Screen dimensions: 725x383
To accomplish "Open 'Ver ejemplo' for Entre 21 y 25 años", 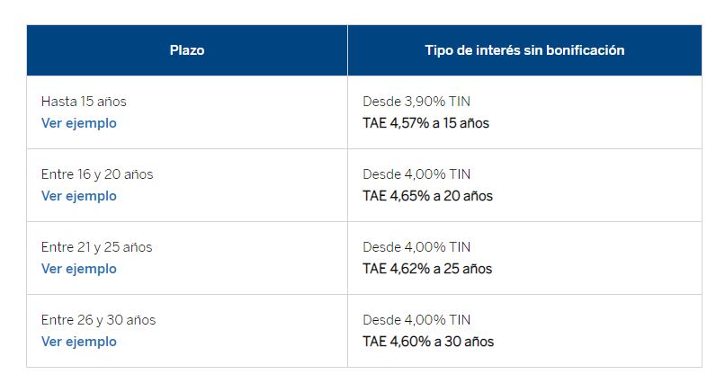I will [79, 269].
